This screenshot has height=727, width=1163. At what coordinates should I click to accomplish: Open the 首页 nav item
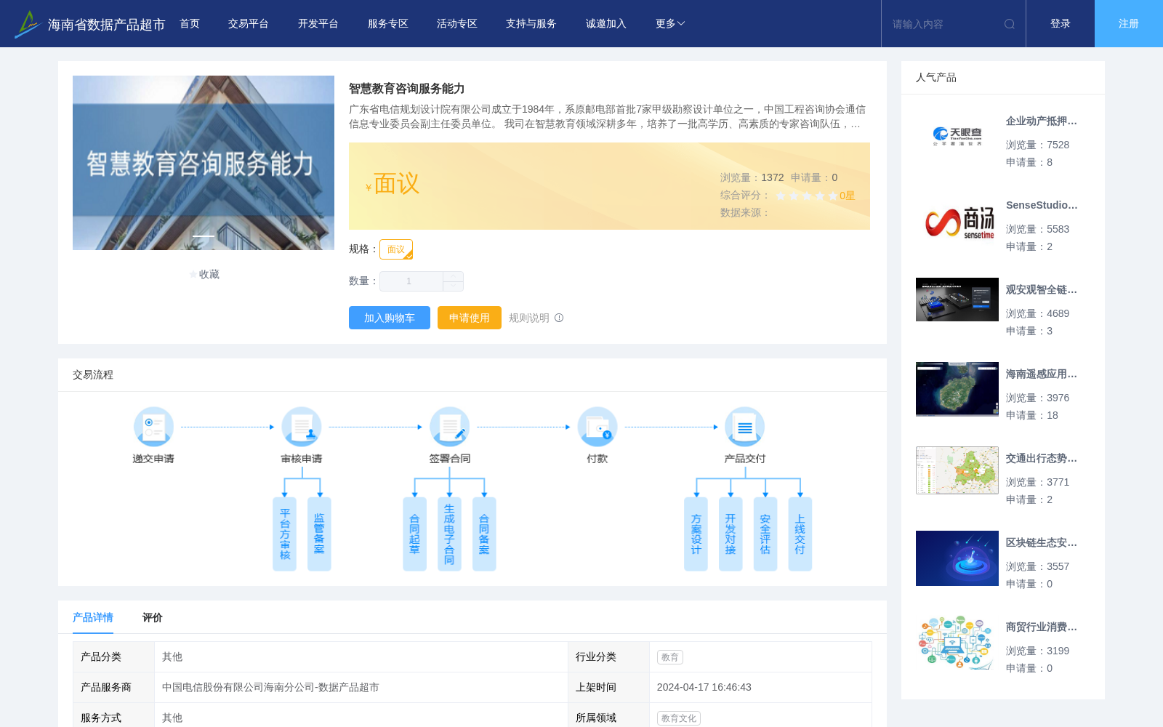190,24
